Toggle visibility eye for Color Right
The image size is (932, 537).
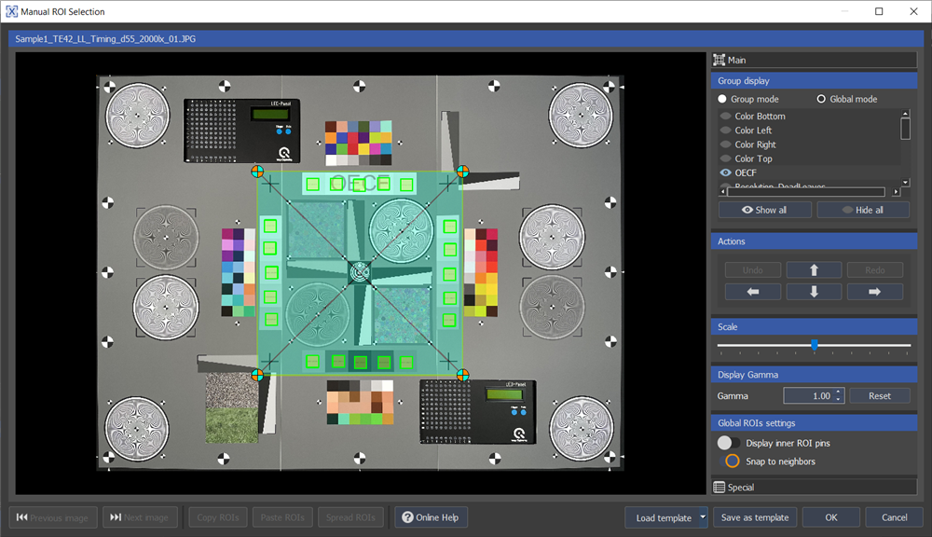coord(725,145)
